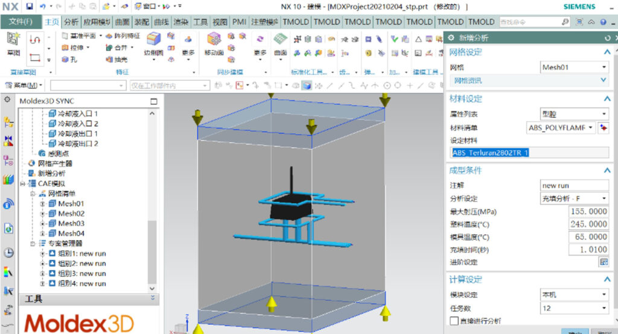Open the 分析设定 dropdown
Viewport: 618px width, 334px height.
click(x=575, y=198)
